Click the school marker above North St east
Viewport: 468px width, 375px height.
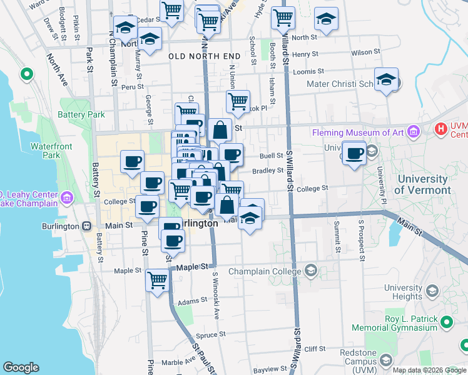tap(326, 20)
